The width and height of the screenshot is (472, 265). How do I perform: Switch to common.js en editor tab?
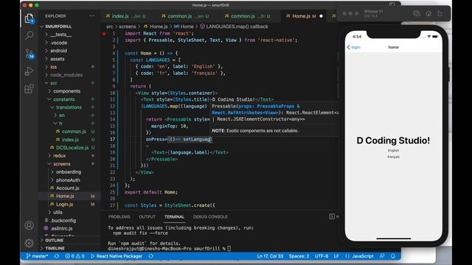pos(185,16)
